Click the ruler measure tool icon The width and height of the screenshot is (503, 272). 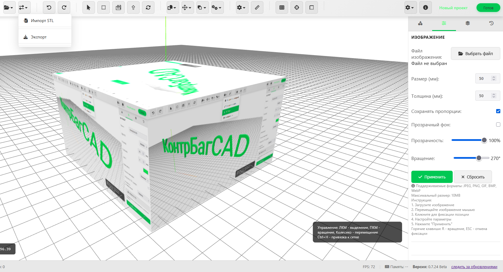click(257, 8)
